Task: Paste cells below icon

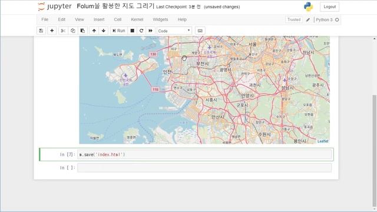Action: 82,31
